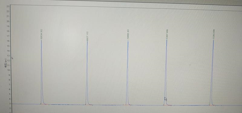Click the mouse cursor arrow on the 53407.699 peak
242x113 pixels.
point(165,99)
